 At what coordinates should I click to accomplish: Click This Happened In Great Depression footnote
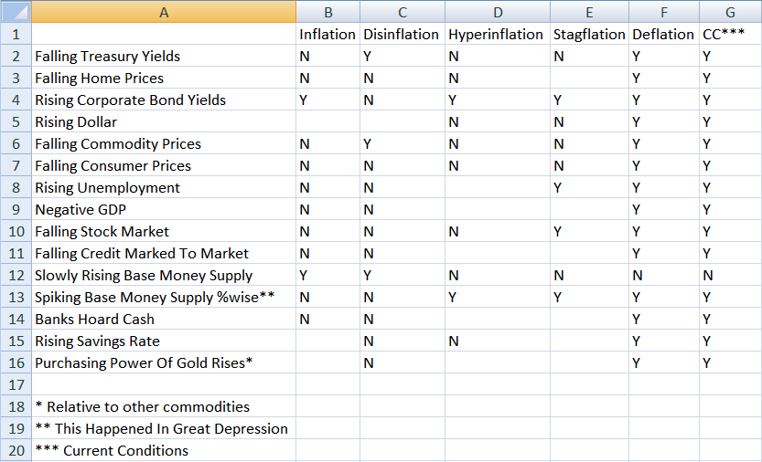tap(164, 428)
